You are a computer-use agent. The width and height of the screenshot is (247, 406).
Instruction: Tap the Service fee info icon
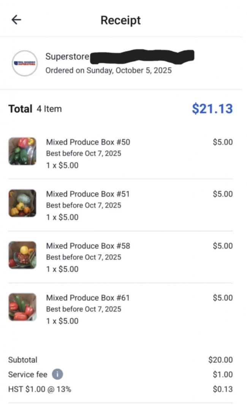57,374
